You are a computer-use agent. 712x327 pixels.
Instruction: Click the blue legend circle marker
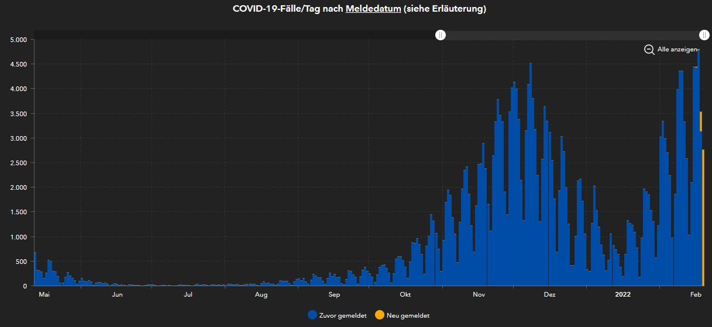pyautogui.click(x=312, y=315)
